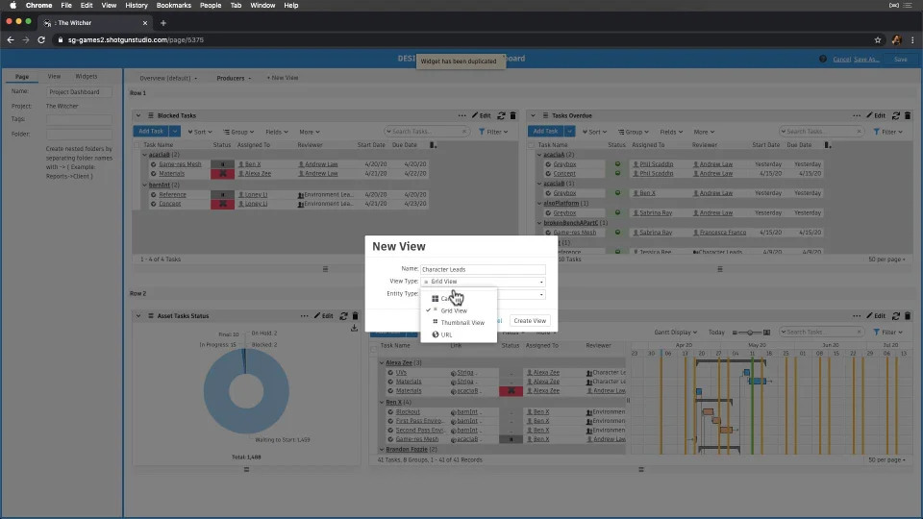Open Add Task dropdown arrow in Blocked Tasks
Image resolution: width=923 pixels, height=519 pixels.
point(175,132)
